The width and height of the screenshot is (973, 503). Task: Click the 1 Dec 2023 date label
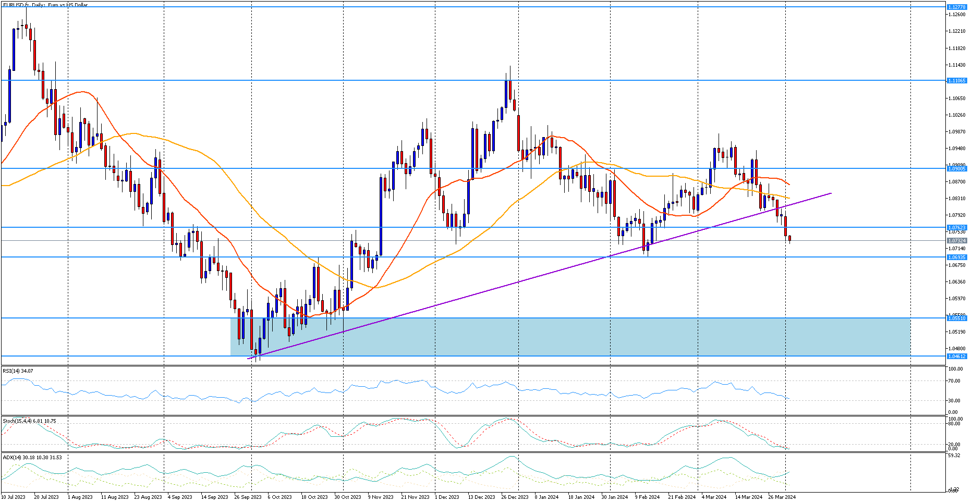pos(447,497)
